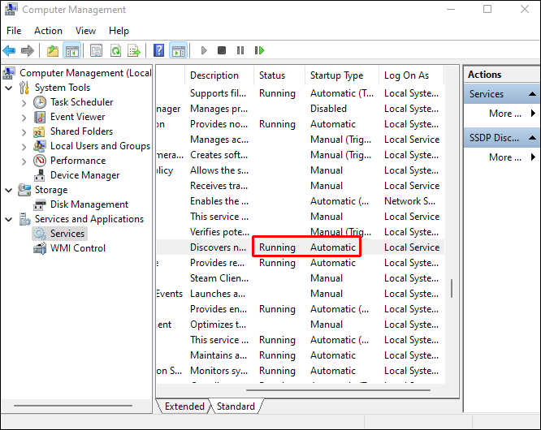Click the Properties toolbar icon

97,51
